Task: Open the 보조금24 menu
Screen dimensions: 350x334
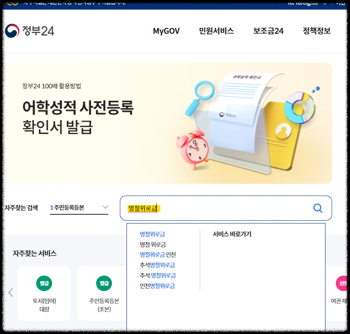Action: pos(268,31)
